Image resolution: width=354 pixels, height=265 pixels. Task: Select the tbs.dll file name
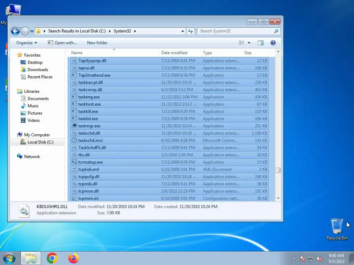(84, 155)
